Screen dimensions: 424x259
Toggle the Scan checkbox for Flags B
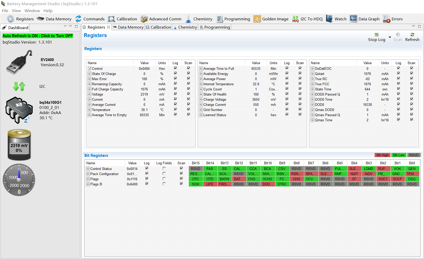181,184
